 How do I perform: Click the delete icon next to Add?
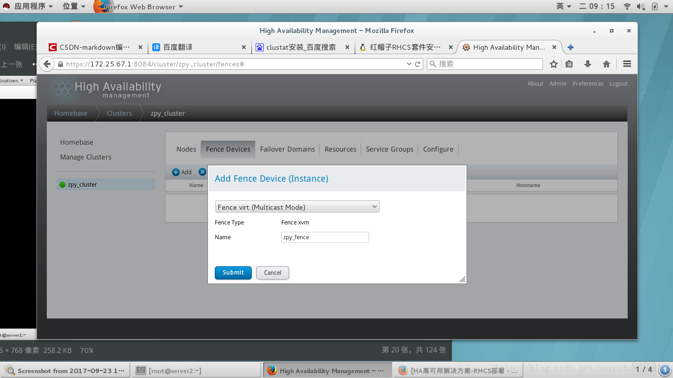click(202, 172)
